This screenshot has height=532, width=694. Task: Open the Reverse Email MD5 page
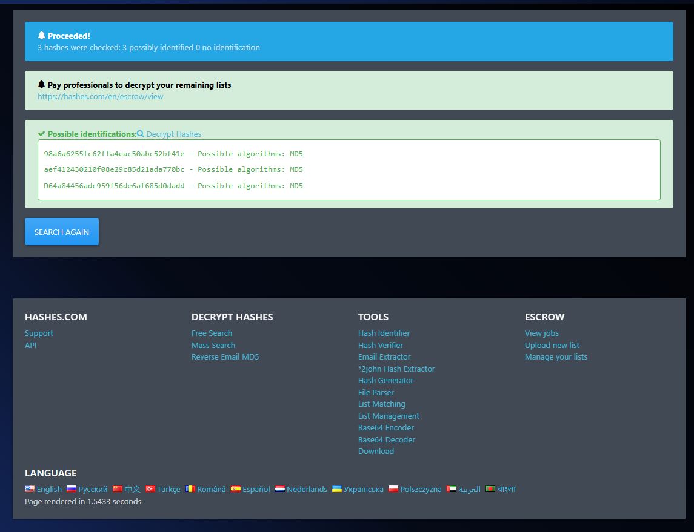coord(225,356)
